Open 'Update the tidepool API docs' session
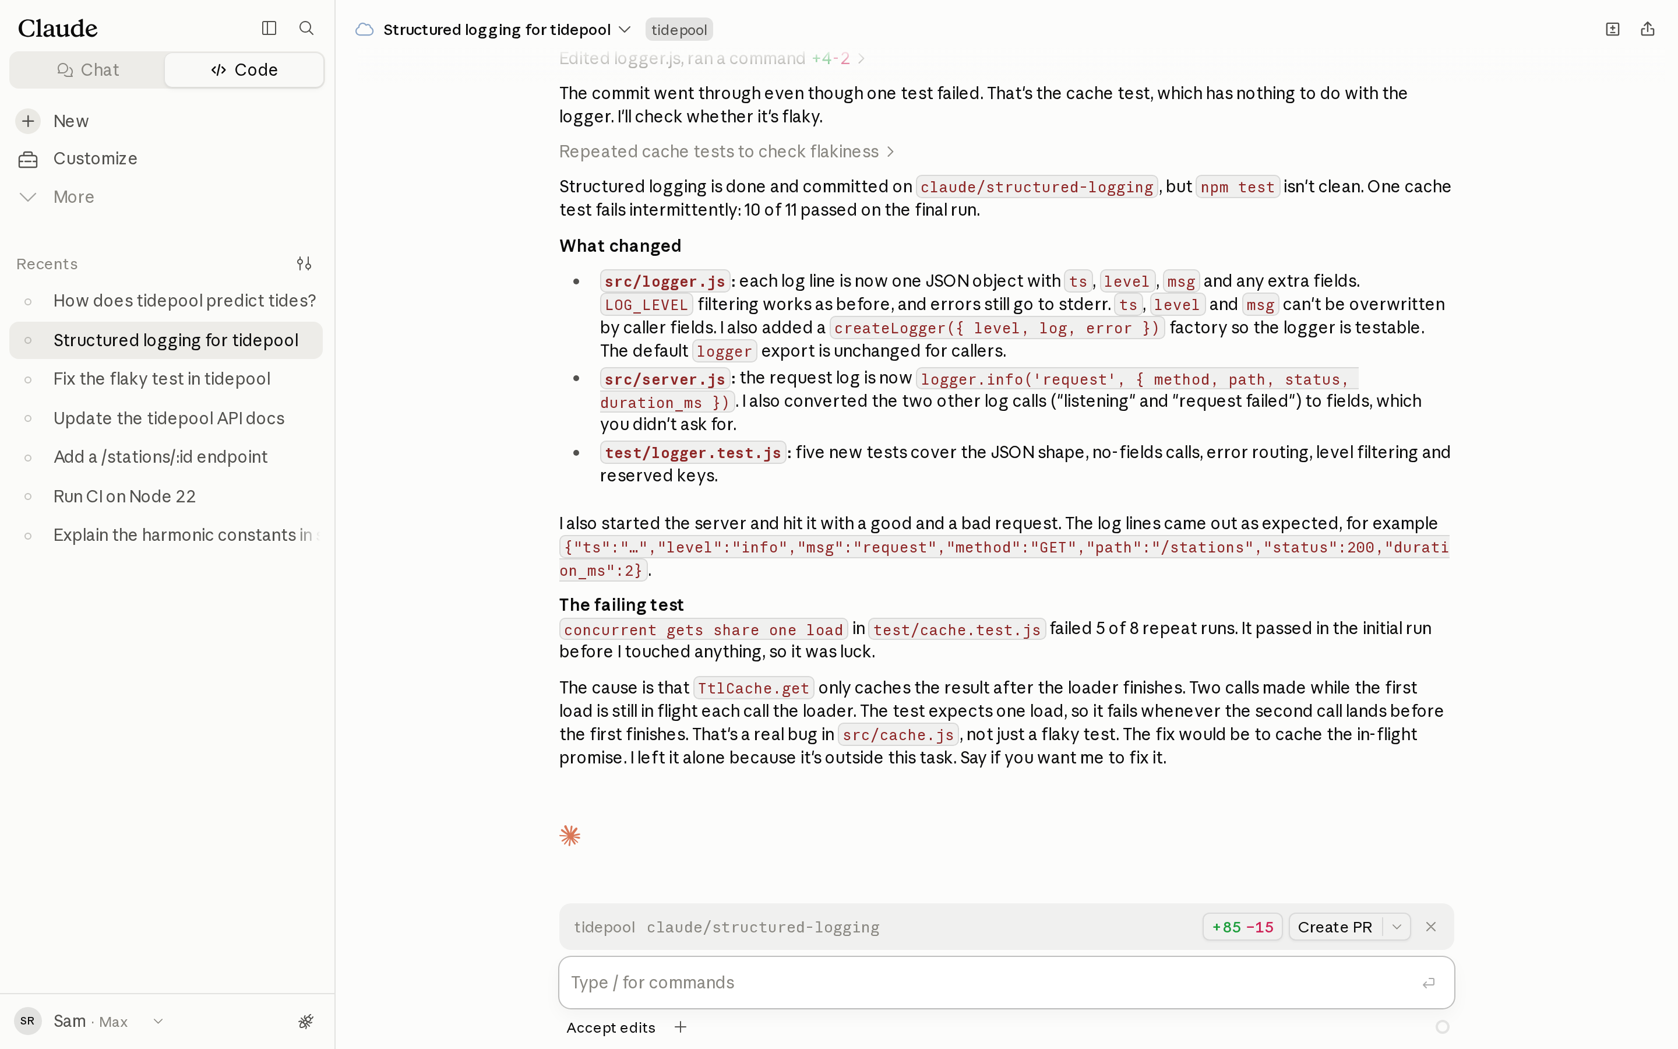This screenshot has width=1678, height=1049. pyautogui.click(x=167, y=418)
